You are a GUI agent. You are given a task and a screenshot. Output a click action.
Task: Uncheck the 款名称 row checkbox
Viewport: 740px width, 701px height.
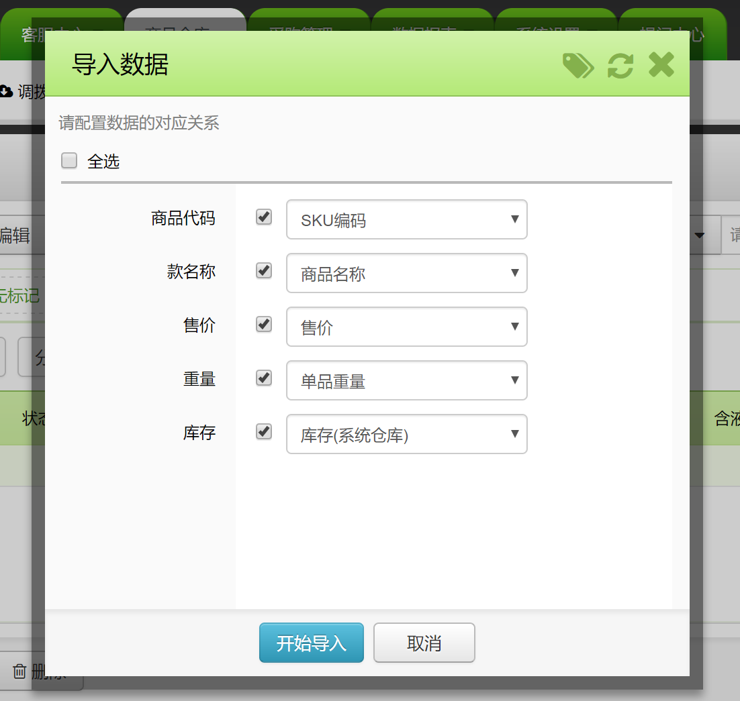264,270
